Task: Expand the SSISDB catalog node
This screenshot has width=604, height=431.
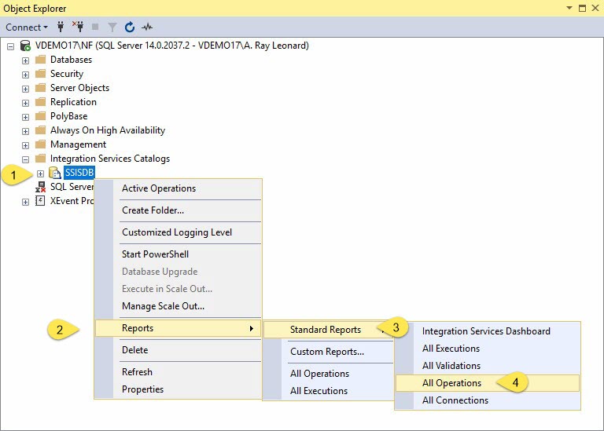Action: click(x=40, y=173)
